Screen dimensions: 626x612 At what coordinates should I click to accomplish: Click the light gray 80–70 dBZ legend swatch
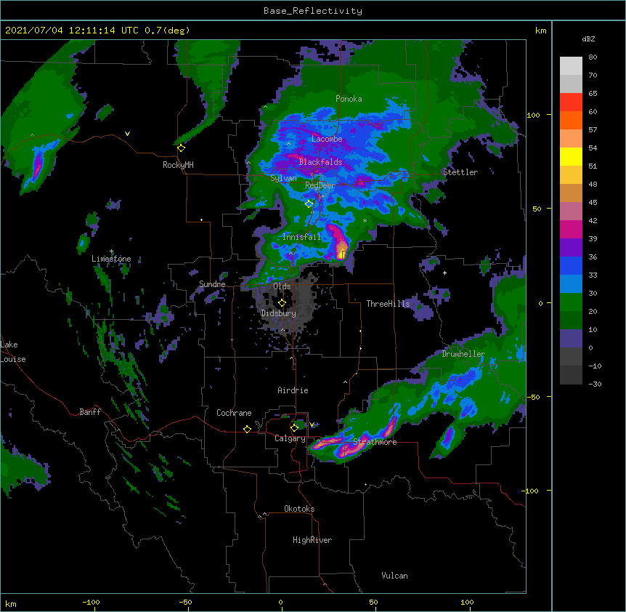(571, 66)
